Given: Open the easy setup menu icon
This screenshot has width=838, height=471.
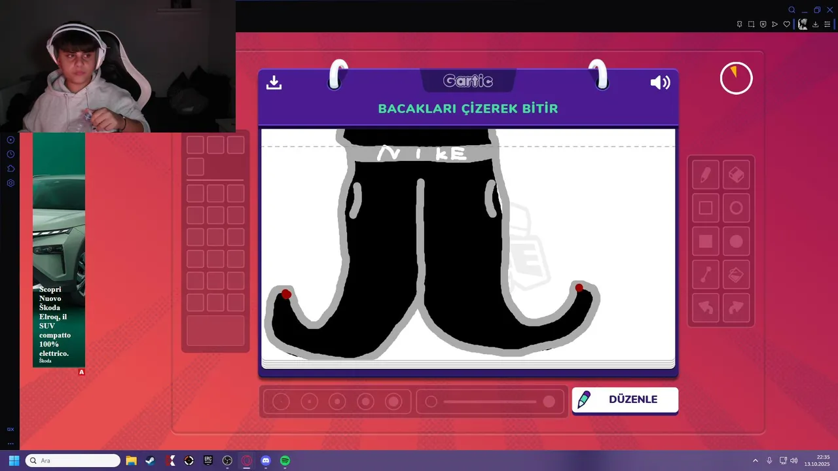Looking at the screenshot, I should point(827,24).
